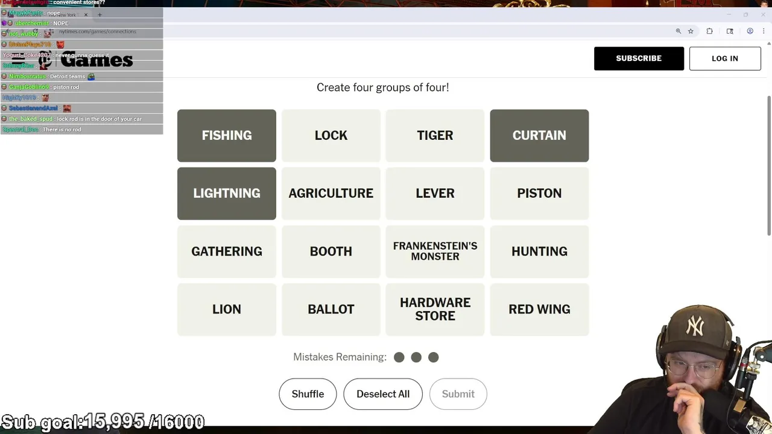Open the Chrome three-dot menu
772x434 pixels.
pyautogui.click(x=764, y=31)
